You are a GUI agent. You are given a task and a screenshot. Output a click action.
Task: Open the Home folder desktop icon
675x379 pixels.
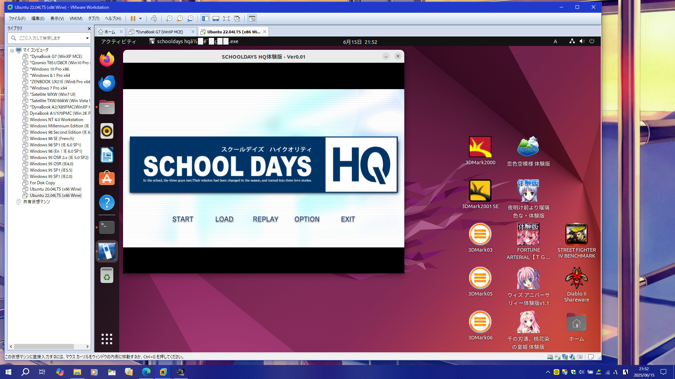click(x=577, y=326)
